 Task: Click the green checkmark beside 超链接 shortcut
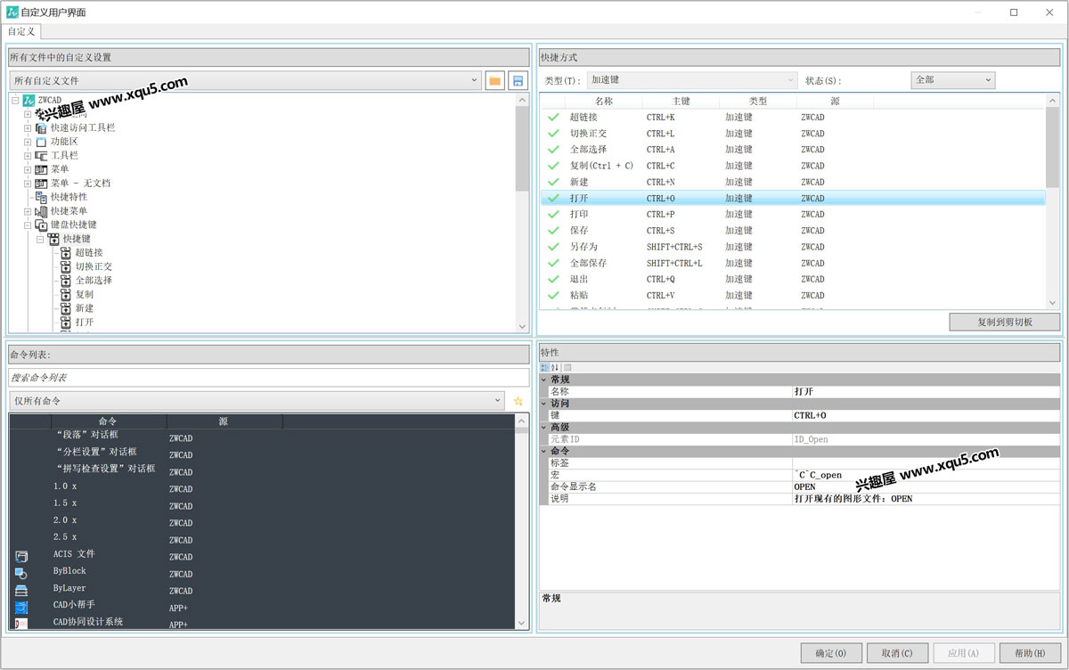pos(553,117)
